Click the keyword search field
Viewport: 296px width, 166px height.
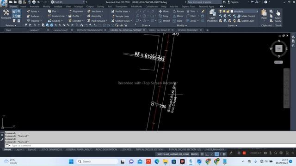coord(204,2)
